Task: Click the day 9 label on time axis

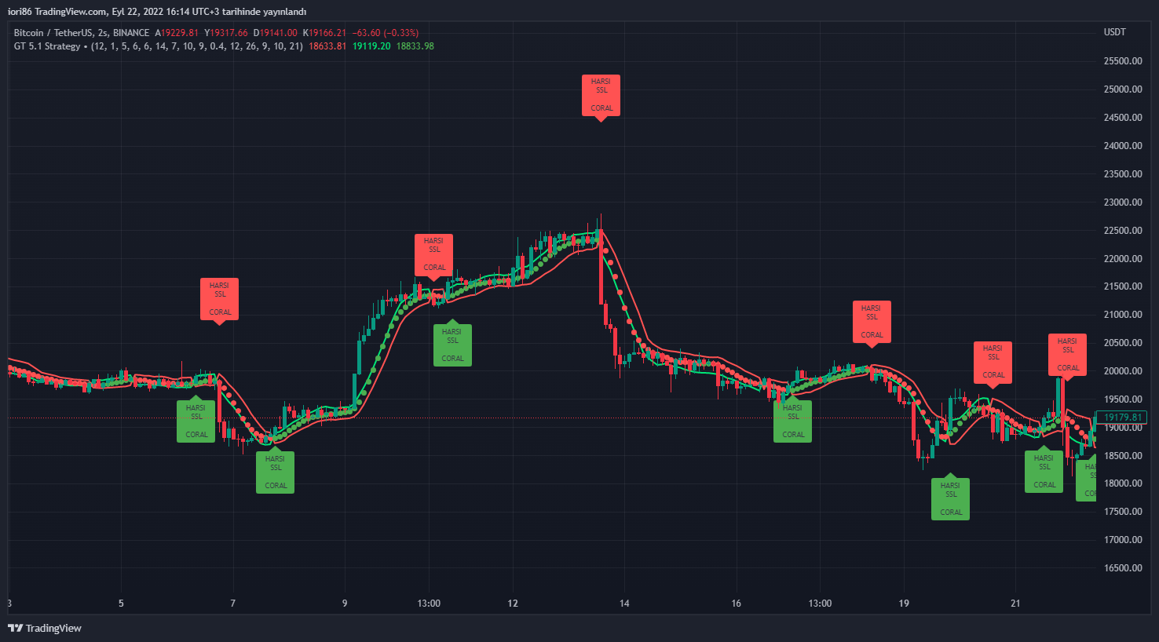Action: coord(345,604)
